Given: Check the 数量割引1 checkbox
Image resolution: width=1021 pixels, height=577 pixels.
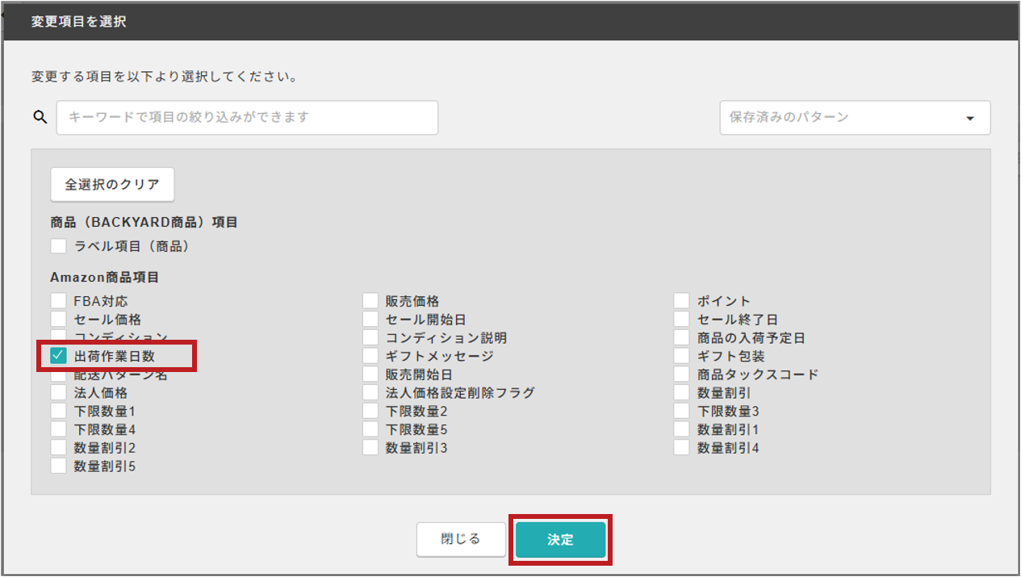Looking at the screenshot, I should pyautogui.click(x=682, y=429).
